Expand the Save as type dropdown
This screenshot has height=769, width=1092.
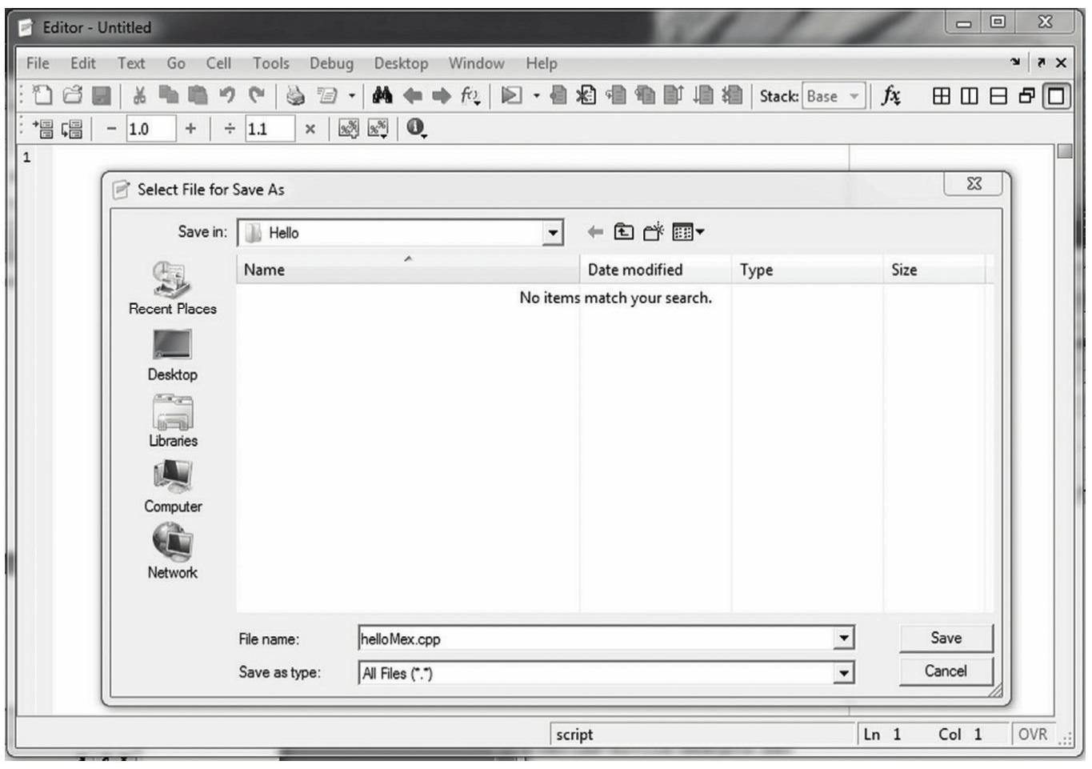(x=844, y=673)
